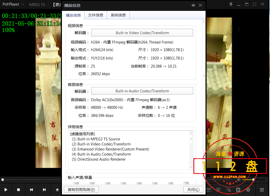Click the channel count '6 -> 2 声道'

(x=167, y=107)
